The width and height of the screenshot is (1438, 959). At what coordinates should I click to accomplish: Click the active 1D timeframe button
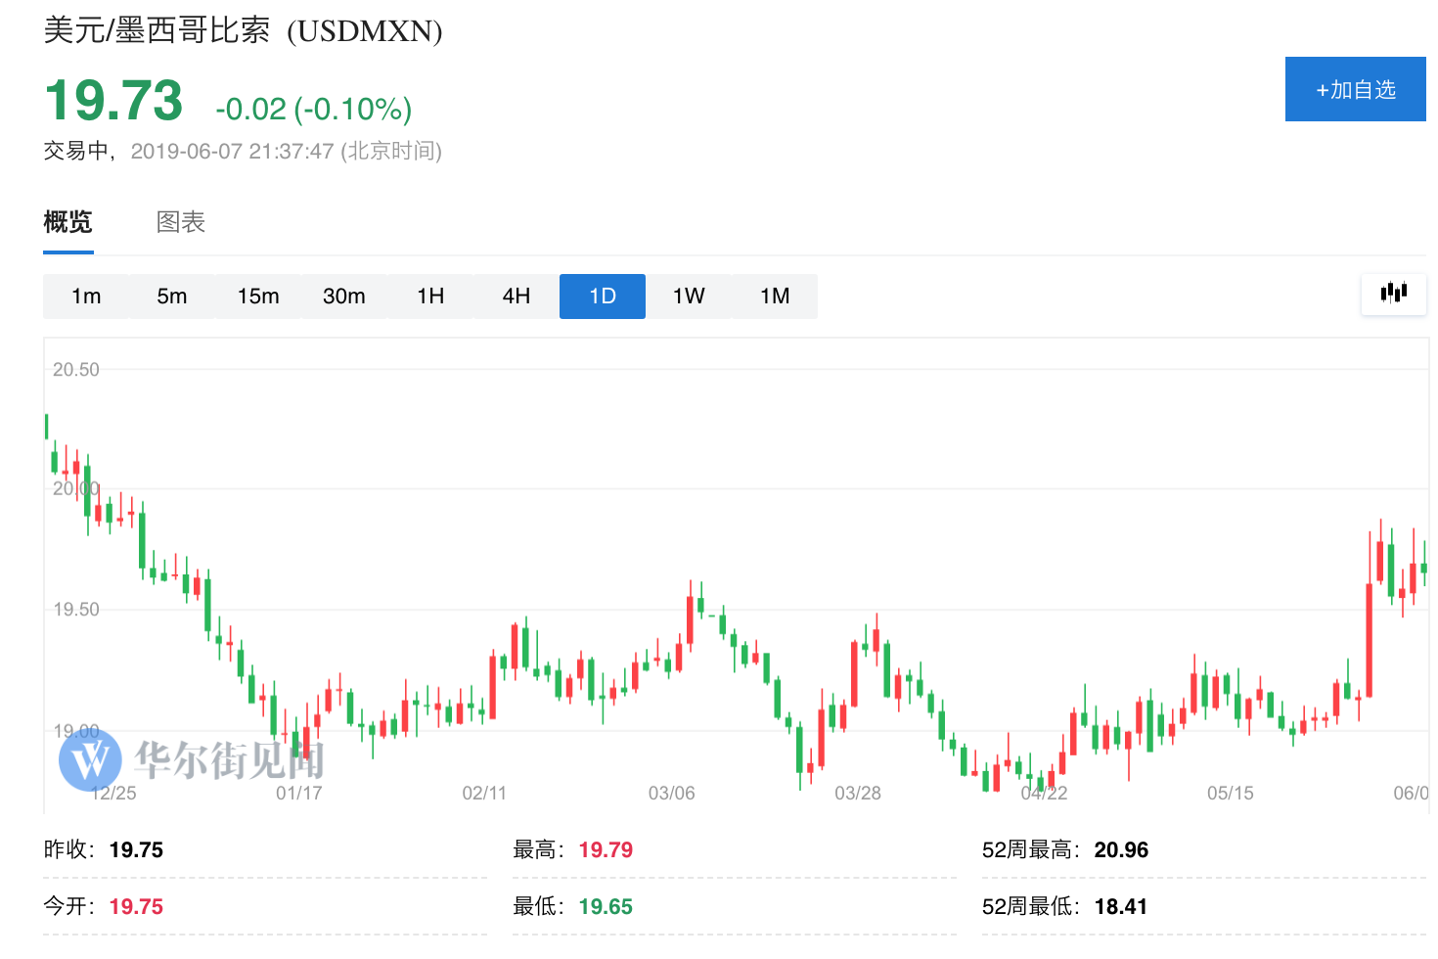(x=603, y=297)
